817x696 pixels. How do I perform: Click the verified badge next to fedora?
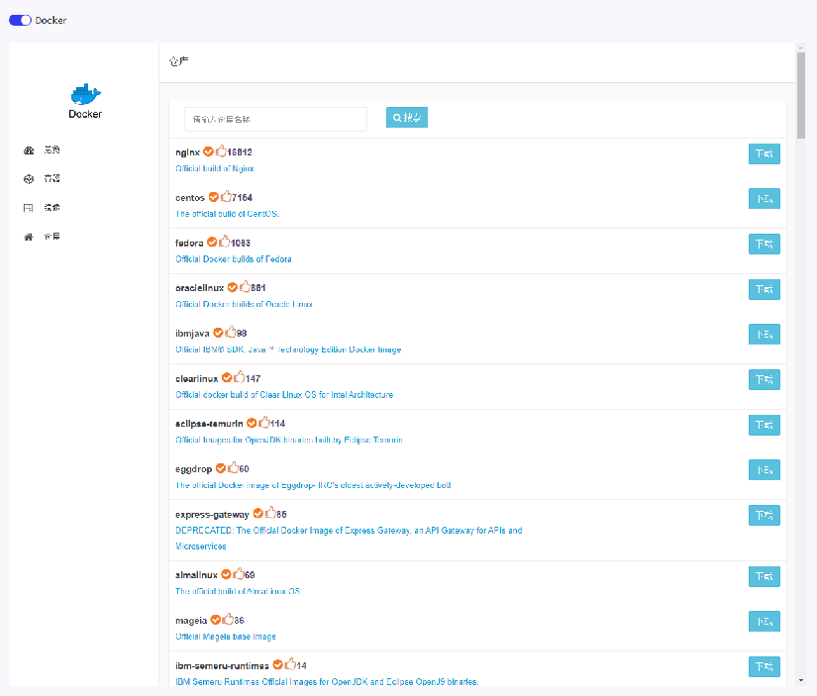point(212,242)
